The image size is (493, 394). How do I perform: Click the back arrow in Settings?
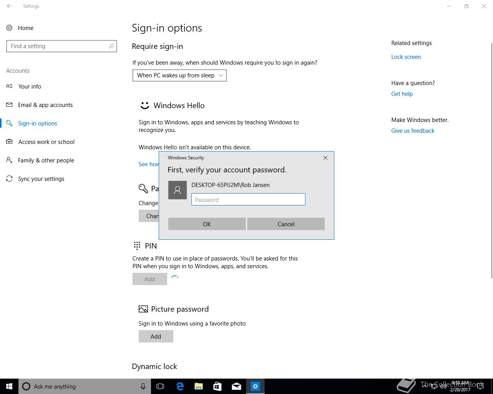pyautogui.click(x=9, y=6)
